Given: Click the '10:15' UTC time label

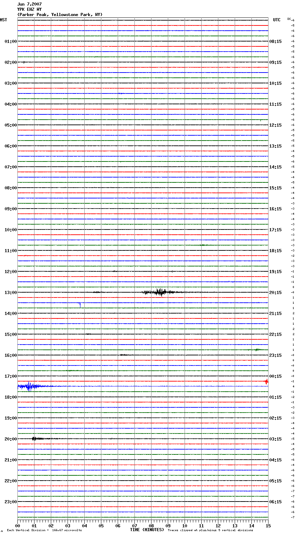Looking at the screenshot, I should tap(275, 83).
